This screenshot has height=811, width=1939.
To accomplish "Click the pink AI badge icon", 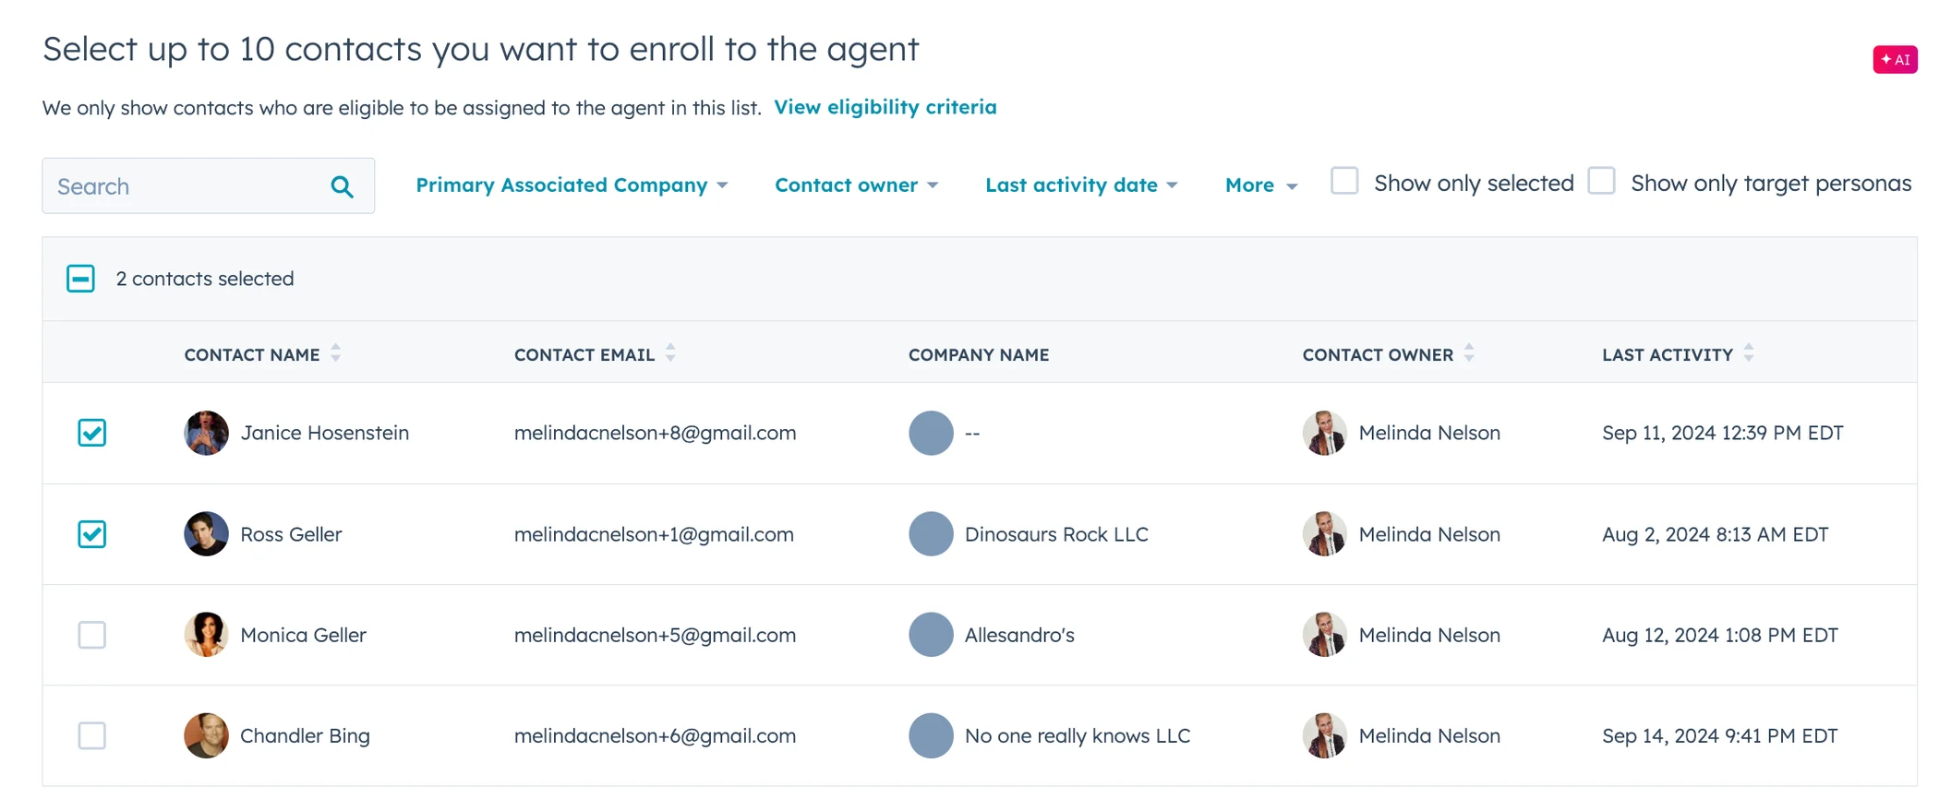I will pyautogui.click(x=1895, y=59).
